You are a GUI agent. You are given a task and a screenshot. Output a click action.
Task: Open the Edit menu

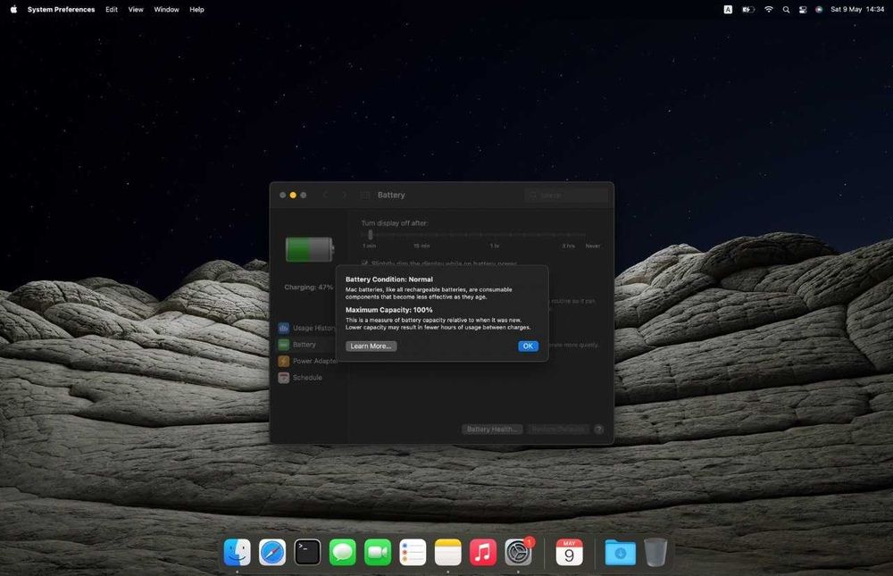pyautogui.click(x=112, y=9)
